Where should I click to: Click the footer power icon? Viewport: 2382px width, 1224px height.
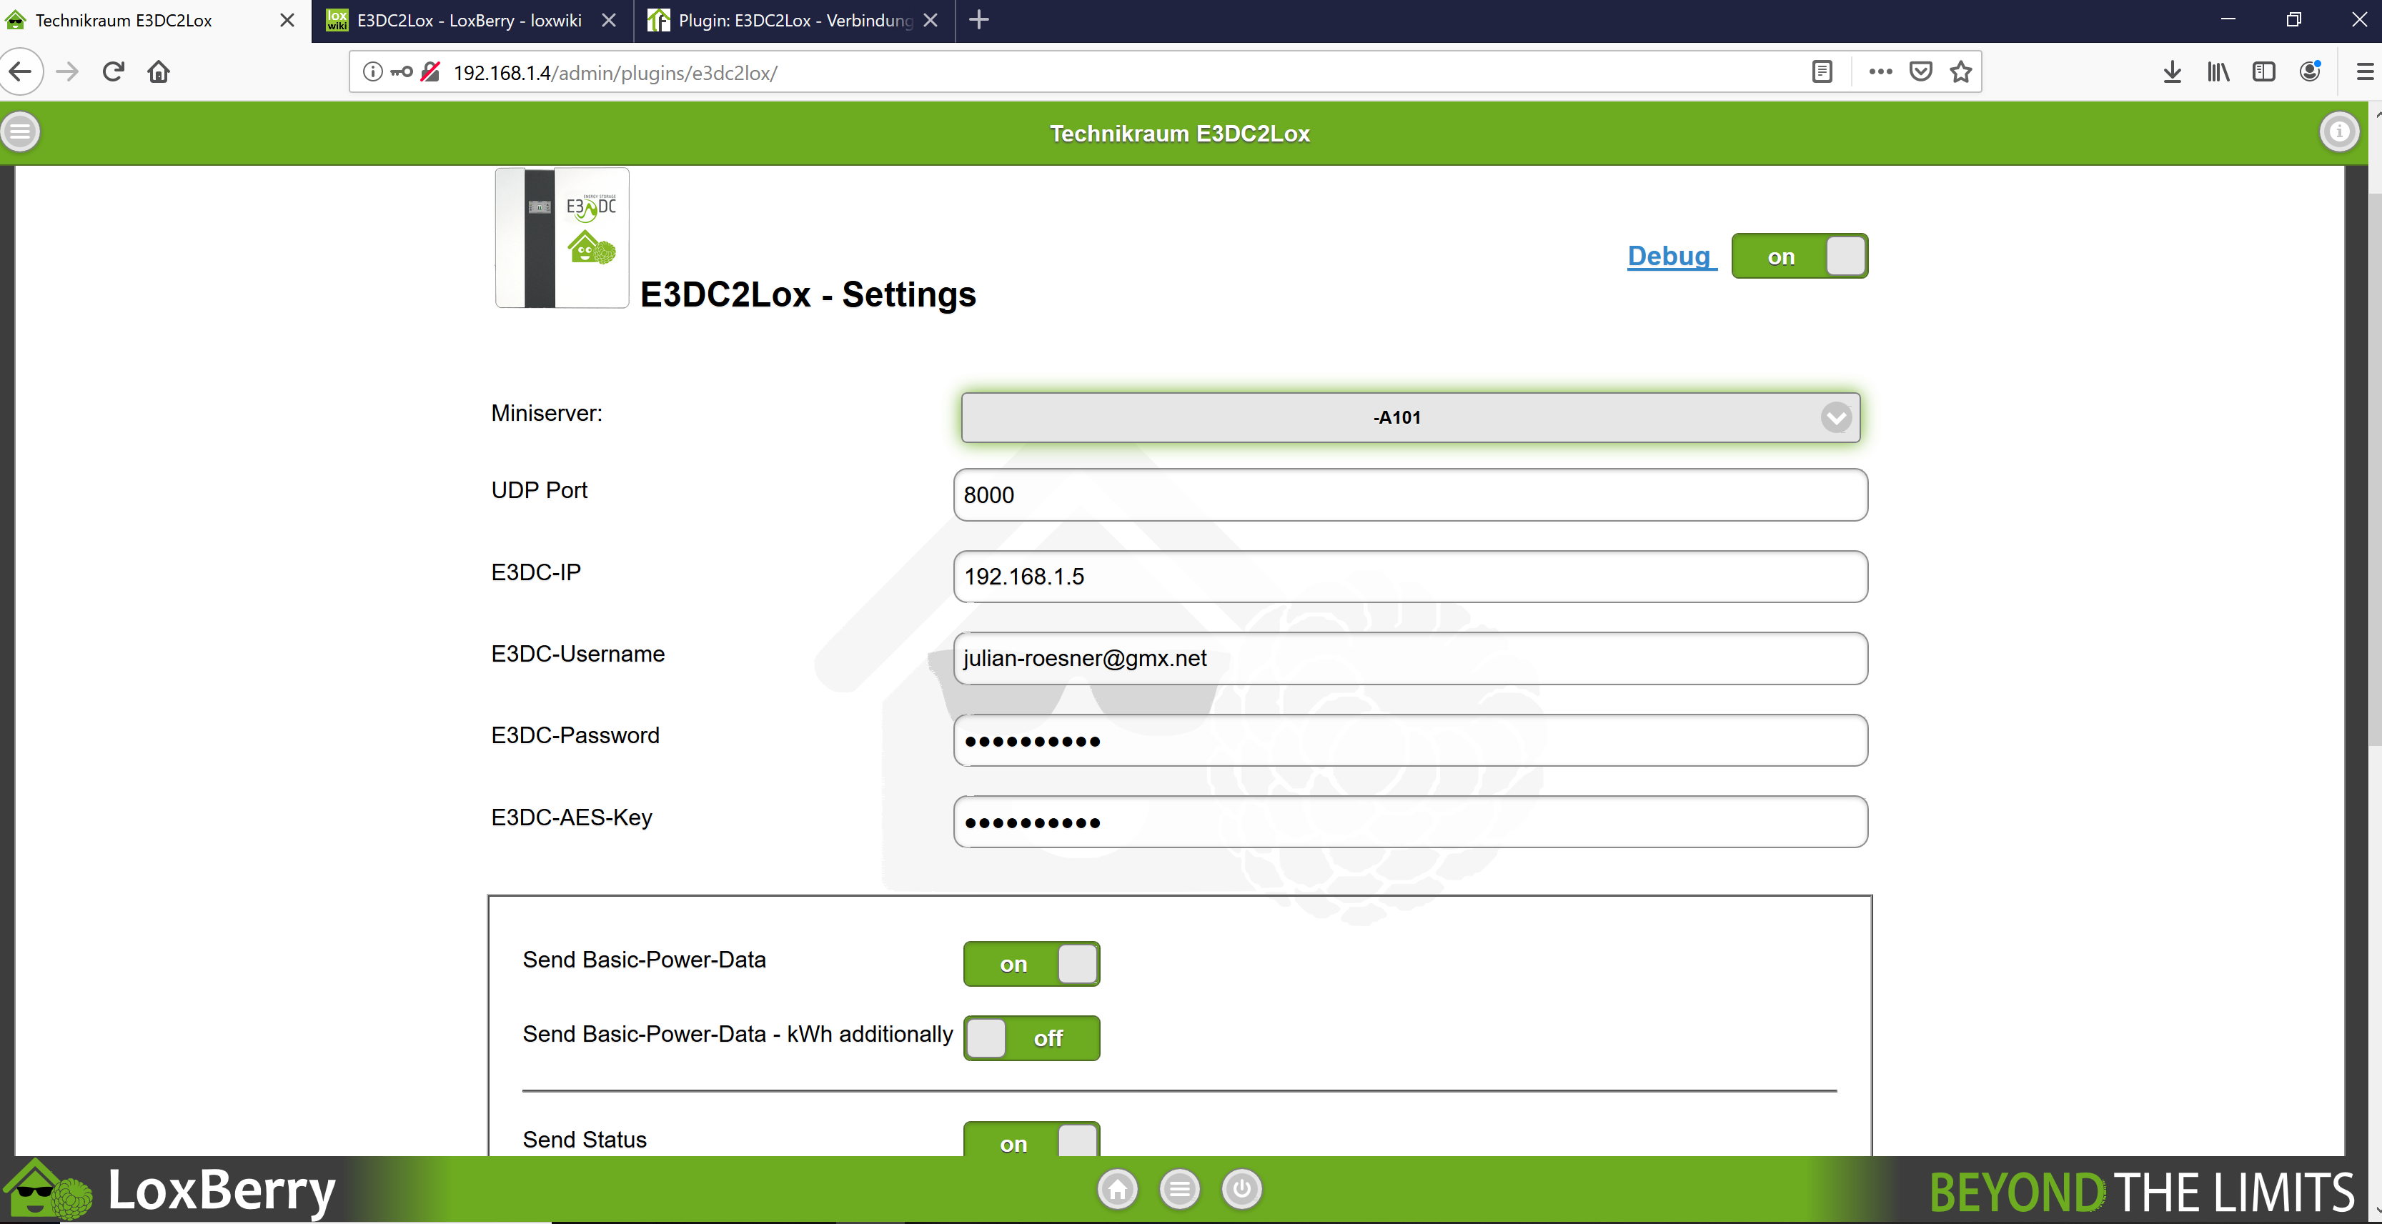(x=1241, y=1189)
